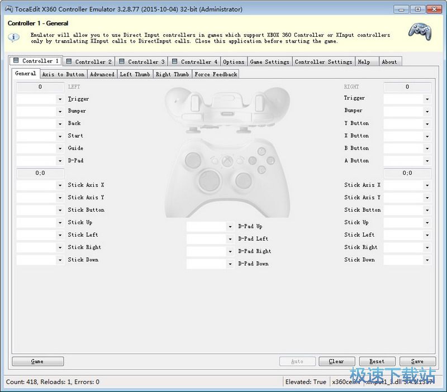Viewport: 447px width, 392px height.
Task: Open the D-Pad Up dropdown
Action: pos(230,227)
